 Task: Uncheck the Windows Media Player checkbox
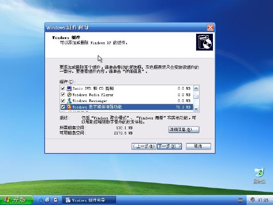[x=63, y=95]
